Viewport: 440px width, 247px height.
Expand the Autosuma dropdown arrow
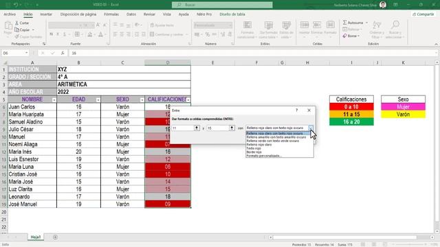[x=366, y=23]
